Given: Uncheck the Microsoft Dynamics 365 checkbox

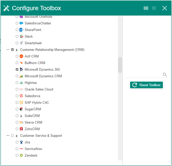Looking at the screenshot, I should [x=17, y=69].
